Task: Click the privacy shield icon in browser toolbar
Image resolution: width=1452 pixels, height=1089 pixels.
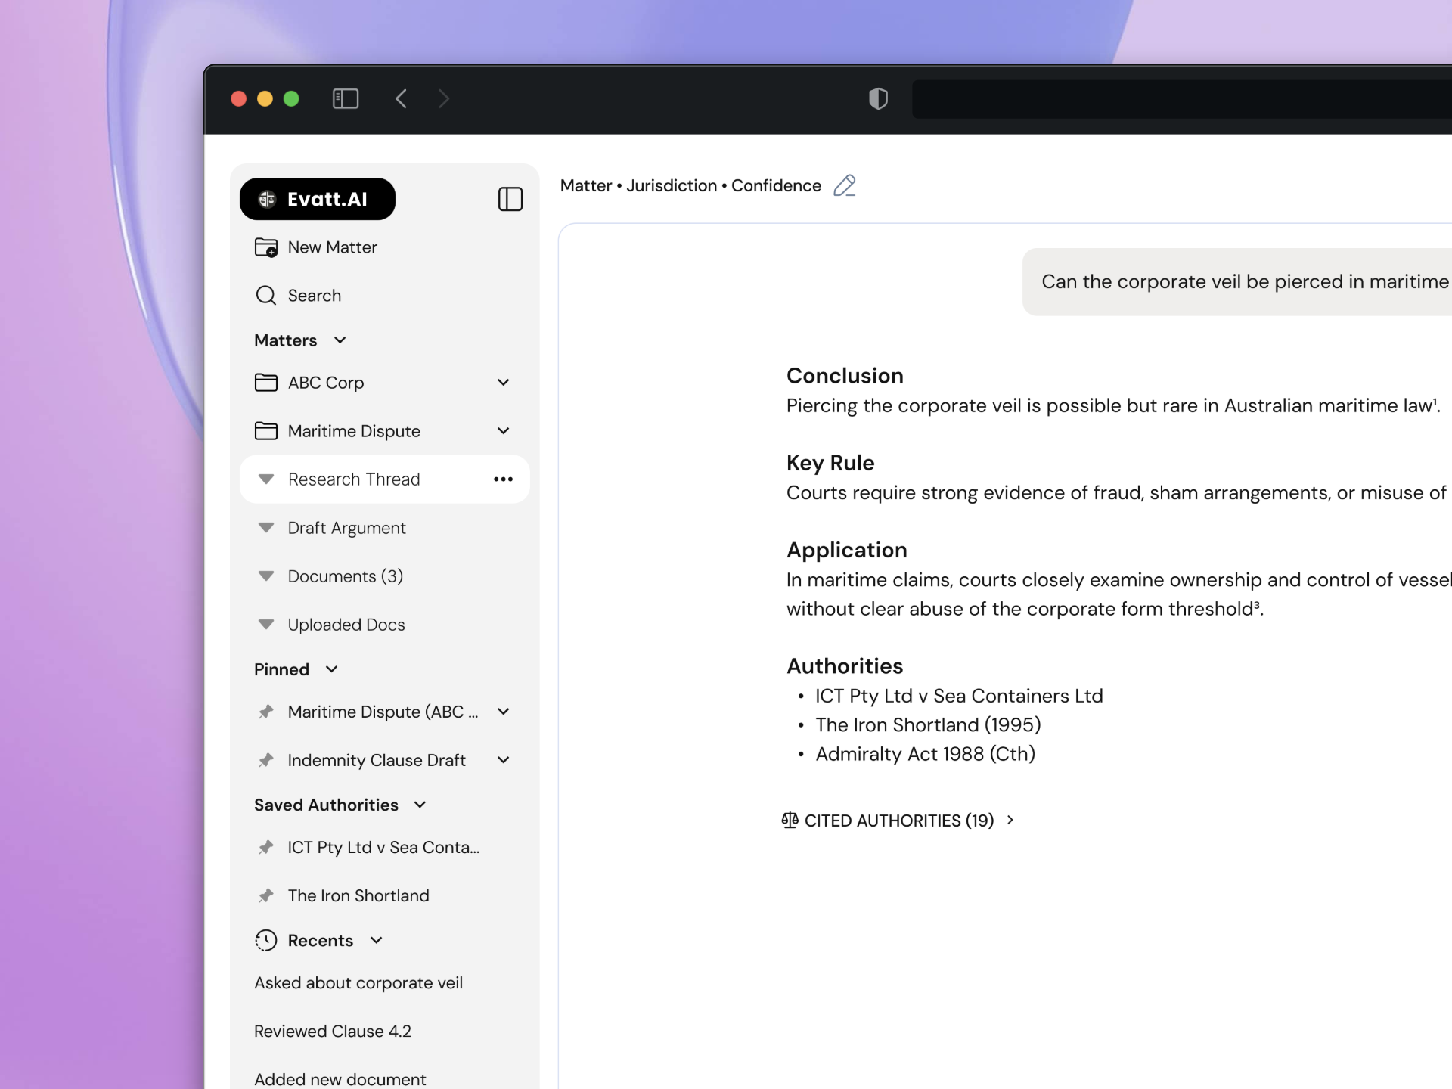Action: pyautogui.click(x=878, y=98)
